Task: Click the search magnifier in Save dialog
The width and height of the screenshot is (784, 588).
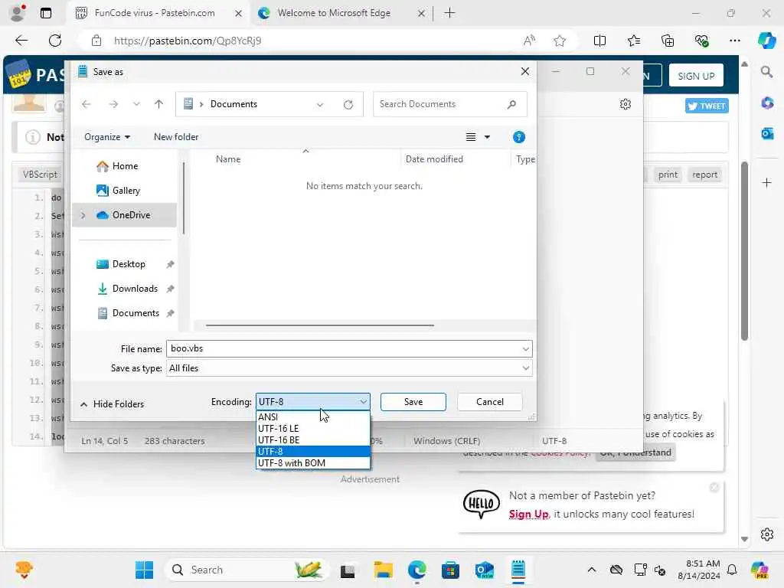Action: coord(511,104)
